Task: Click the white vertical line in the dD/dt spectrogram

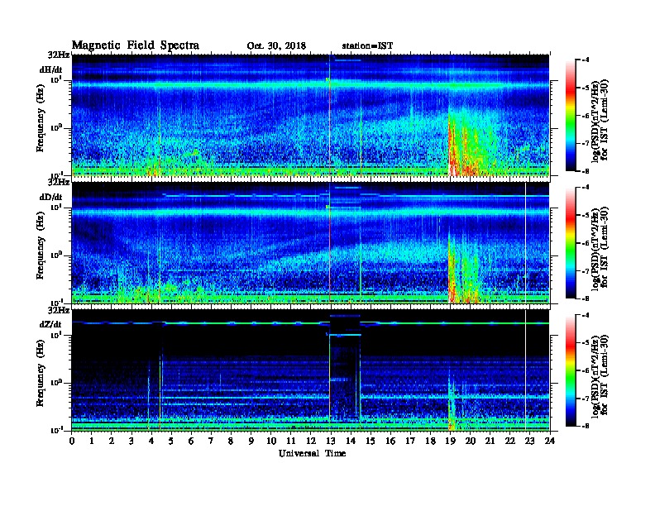Action: tap(525, 243)
